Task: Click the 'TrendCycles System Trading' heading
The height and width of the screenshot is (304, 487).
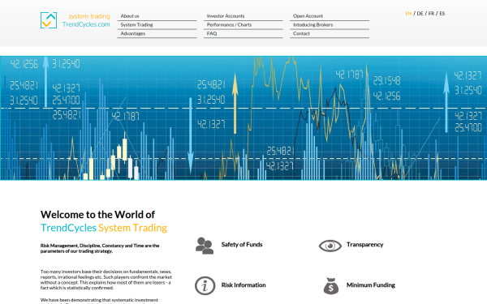Action: [104, 228]
